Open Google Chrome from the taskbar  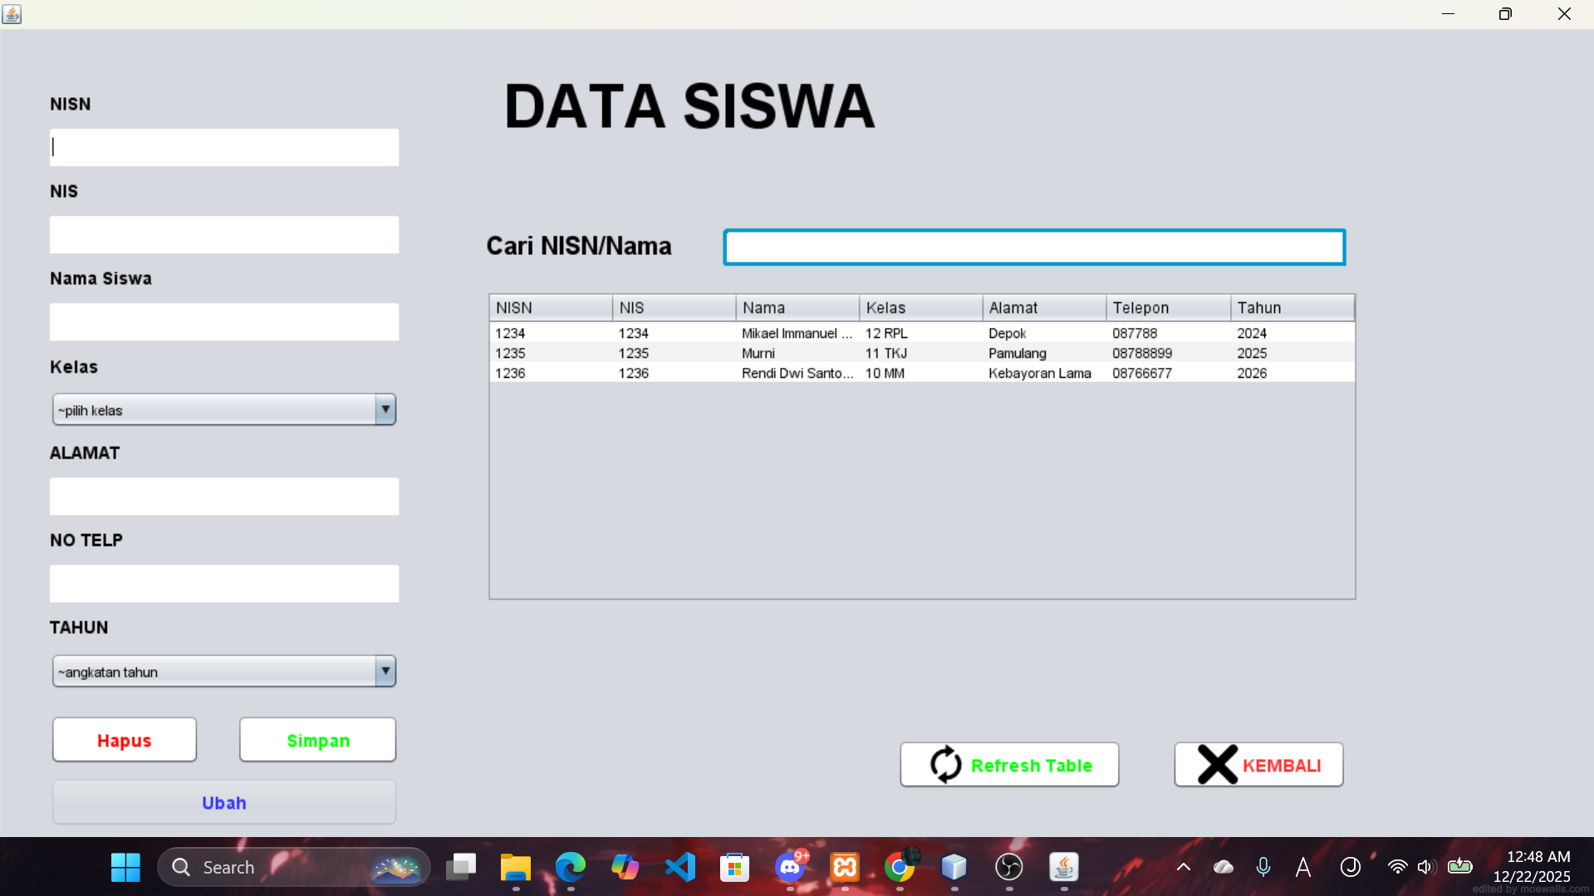900,868
